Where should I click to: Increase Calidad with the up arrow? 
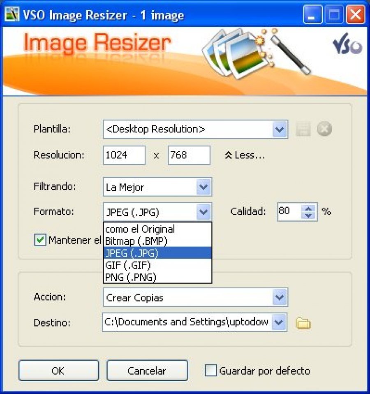[x=309, y=208]
